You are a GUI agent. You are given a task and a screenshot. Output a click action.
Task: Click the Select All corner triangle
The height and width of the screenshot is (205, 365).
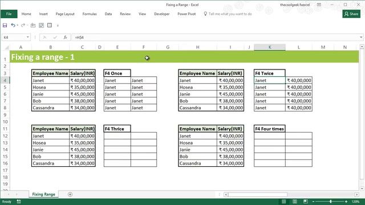point(7,47)
